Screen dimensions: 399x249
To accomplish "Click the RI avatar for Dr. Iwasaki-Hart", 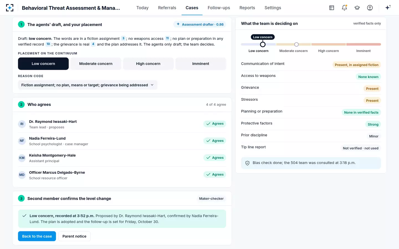I will [x=22, y=124].
